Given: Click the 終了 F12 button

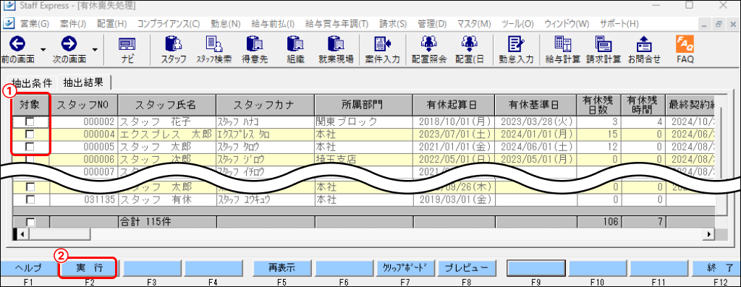Looking at the screenshot, I should pyautogui.click(x=716, y=267).
